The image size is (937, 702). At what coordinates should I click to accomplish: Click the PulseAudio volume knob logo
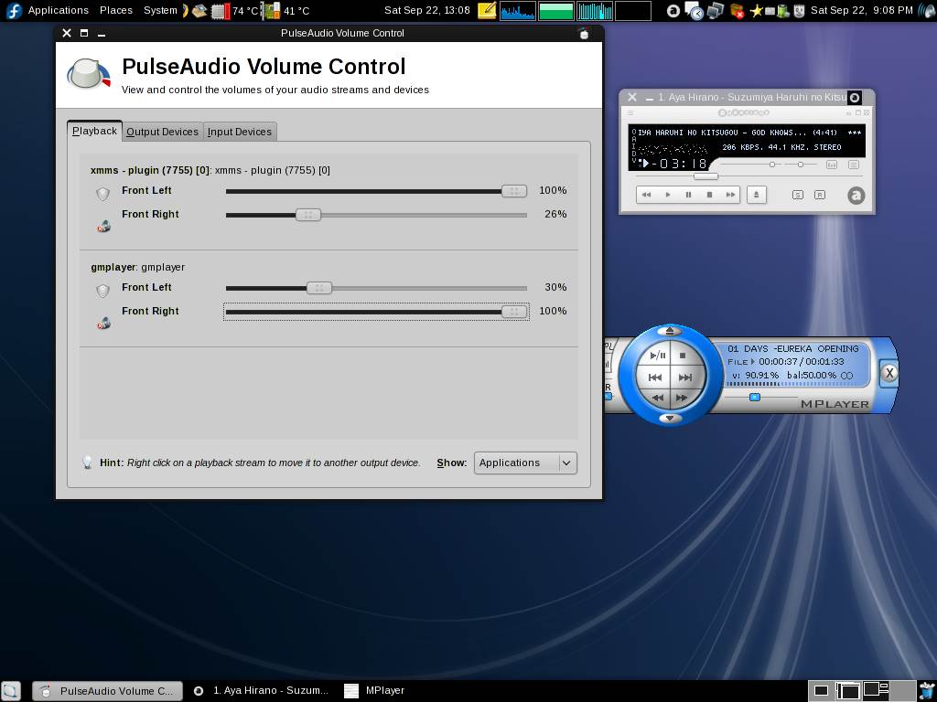coord(89,74)
